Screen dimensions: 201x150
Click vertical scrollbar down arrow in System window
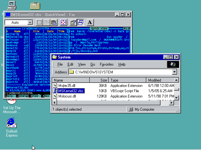pos(177,98)
